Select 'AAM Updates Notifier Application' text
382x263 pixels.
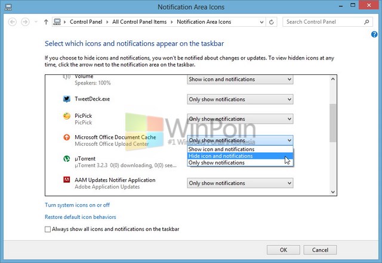pos(115,180)
